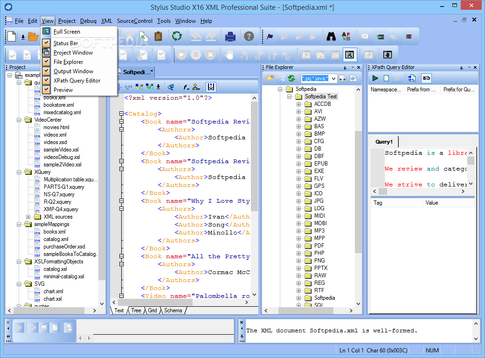Collapse the simpleMappings folder
Viewport: 485px width, 358px height.
point(19,224)
